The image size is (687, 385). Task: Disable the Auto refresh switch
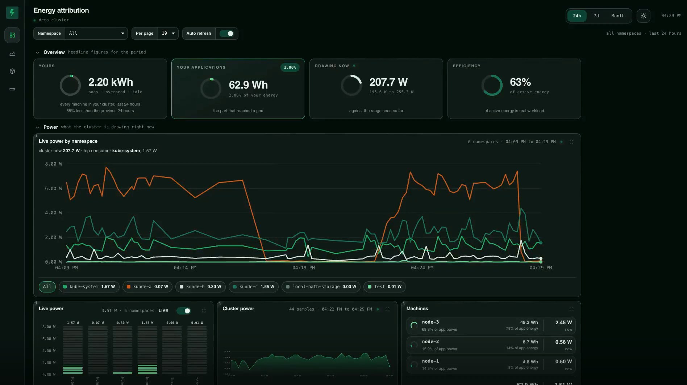pos(227,34)
